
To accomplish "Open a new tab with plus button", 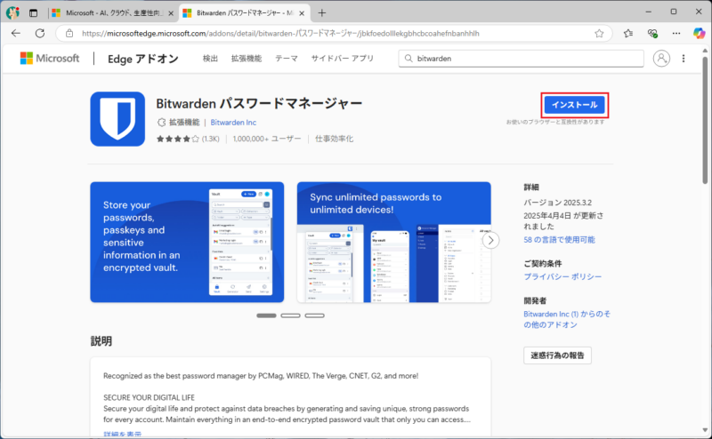I will 322,13.
